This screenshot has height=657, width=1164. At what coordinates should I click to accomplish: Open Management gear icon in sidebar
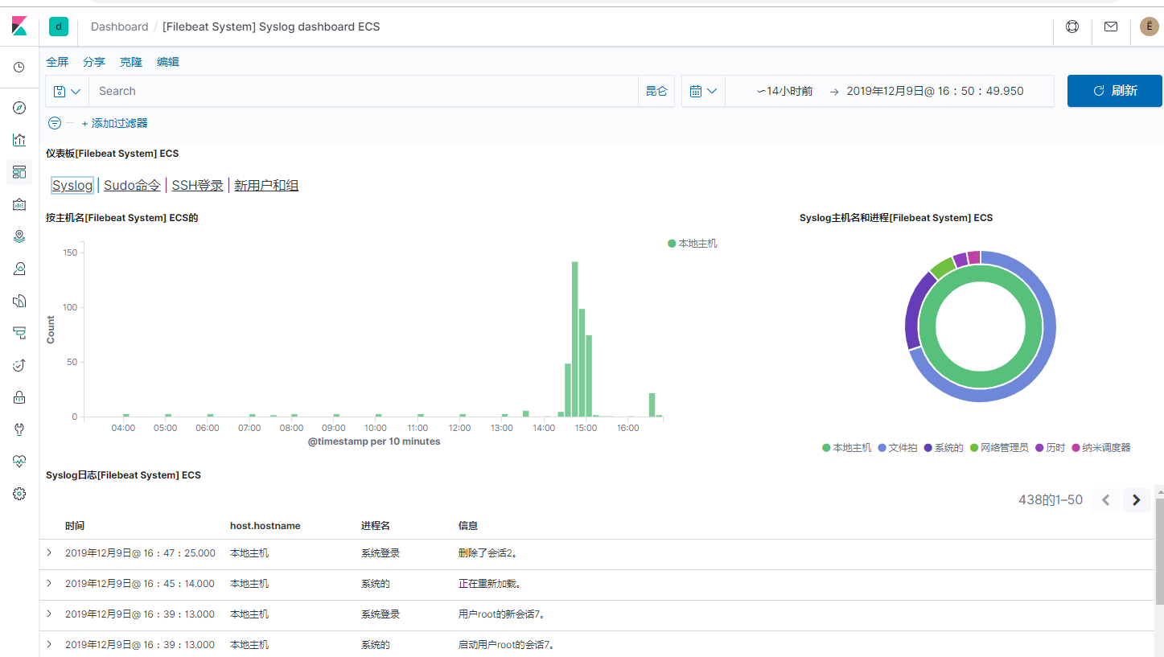(x=19, y=494)
